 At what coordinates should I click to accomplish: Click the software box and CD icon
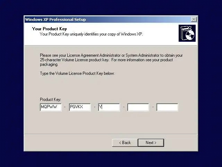click(187, 33)
